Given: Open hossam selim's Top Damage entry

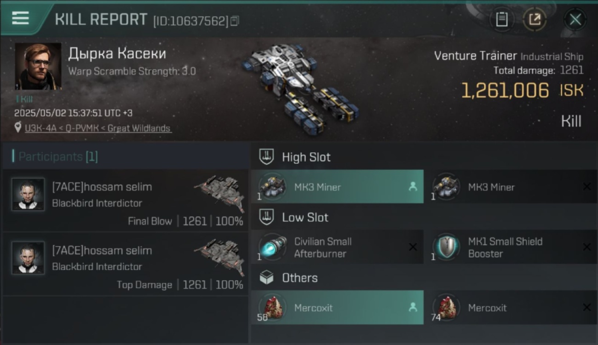Looking at the screenshot, I should click(x=126, y=264).
